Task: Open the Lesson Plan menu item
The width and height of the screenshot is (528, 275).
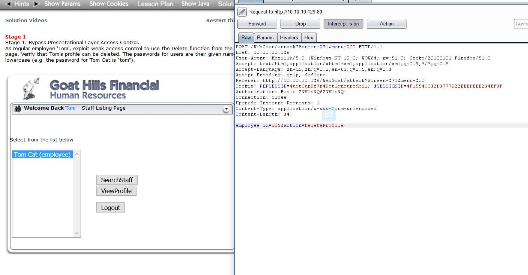Action: 155,4
